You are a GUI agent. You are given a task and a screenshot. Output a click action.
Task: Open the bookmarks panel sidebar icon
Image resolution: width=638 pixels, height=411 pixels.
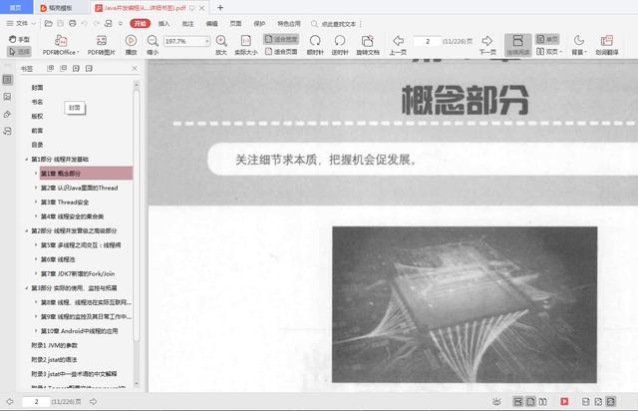point(7,80)
